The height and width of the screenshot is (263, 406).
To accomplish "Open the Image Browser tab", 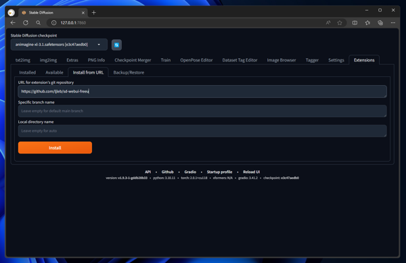I will (x=281, y=60).
